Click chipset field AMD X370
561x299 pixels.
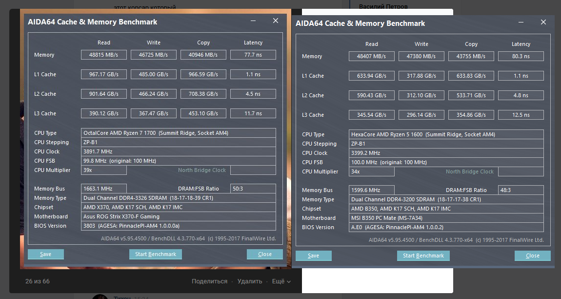tap(179, 207)
